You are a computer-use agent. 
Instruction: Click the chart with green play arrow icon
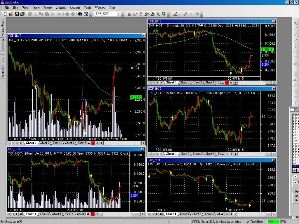[164, 14]
